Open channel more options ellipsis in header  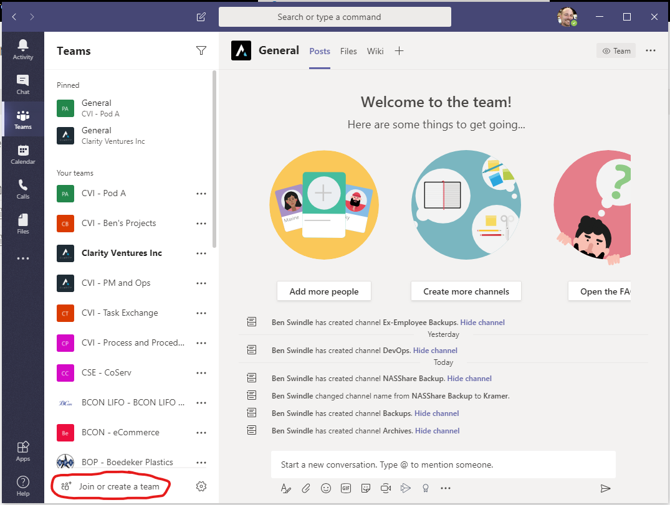[650, 50]
